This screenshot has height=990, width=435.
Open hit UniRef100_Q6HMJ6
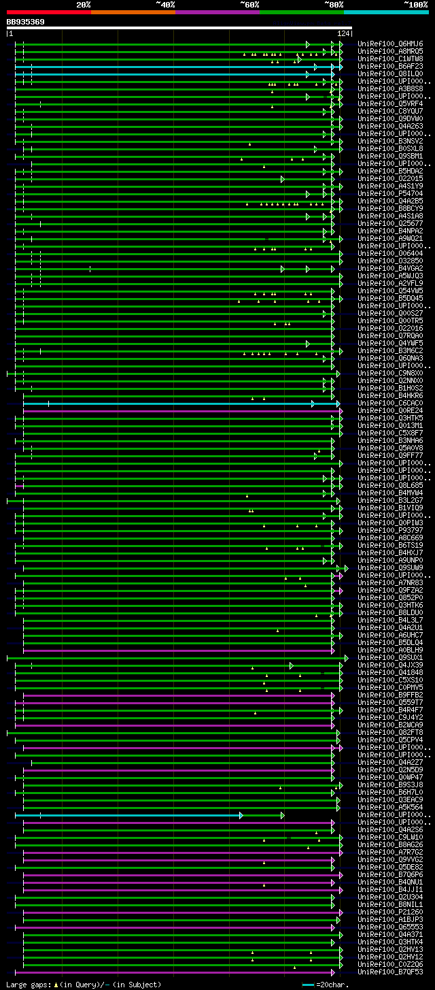[x=390, y=44]
